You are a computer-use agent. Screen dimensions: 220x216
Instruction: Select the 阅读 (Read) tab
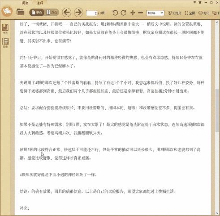25,3
